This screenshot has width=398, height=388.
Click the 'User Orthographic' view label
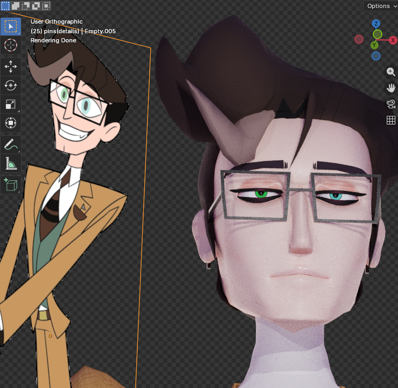(57, 21)
